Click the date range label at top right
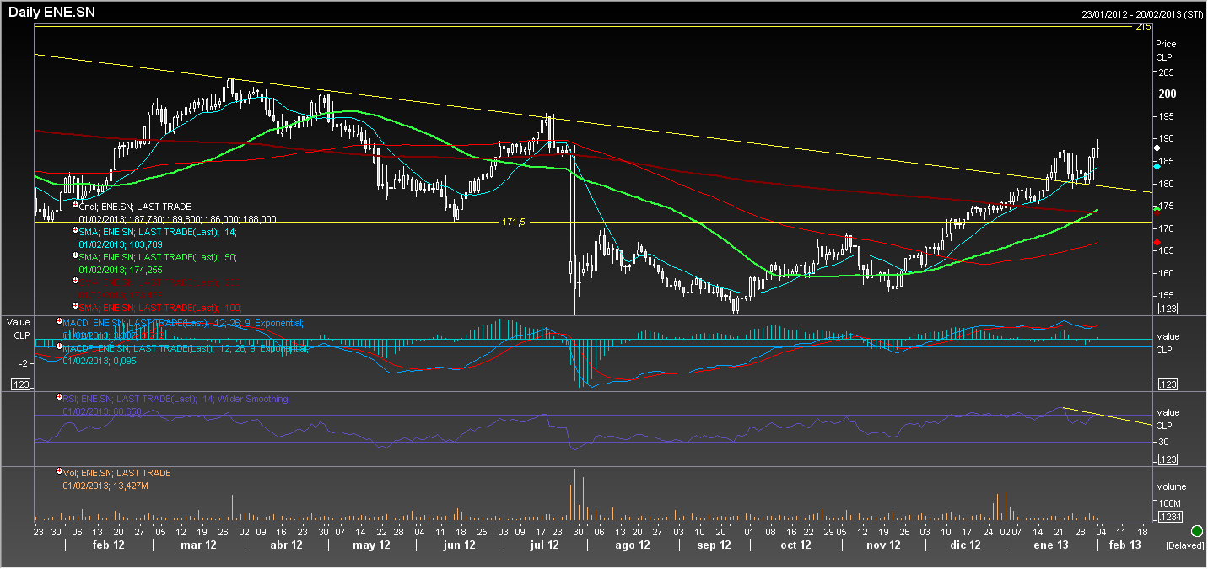This screenshot has width=1208, height=569. tap(1142, 14)
